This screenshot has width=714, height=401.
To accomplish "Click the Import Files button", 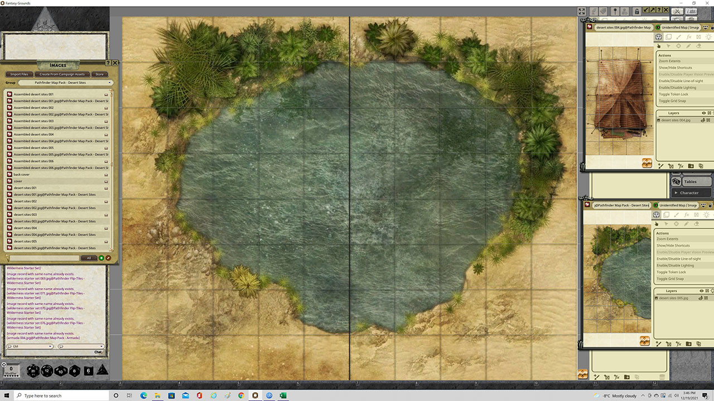I will pyautogui.click(x=19, y=74).
